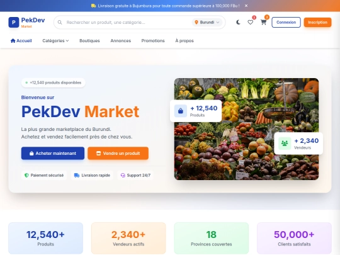
Task: Open the Boutiques page
Action: pos(89,41)
